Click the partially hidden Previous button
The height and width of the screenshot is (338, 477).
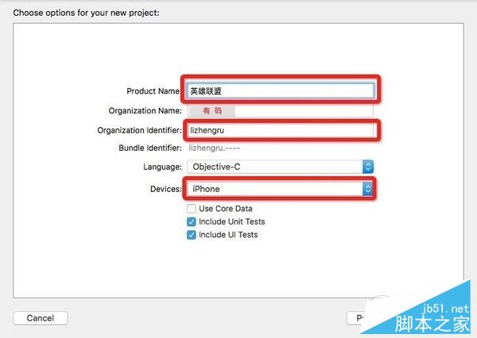tap(355, 317)
